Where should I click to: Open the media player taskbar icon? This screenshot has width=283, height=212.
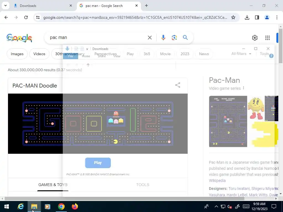coord(48,206)
